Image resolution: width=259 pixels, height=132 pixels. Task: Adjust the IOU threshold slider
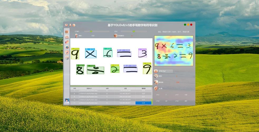click(x=134, y=31)
